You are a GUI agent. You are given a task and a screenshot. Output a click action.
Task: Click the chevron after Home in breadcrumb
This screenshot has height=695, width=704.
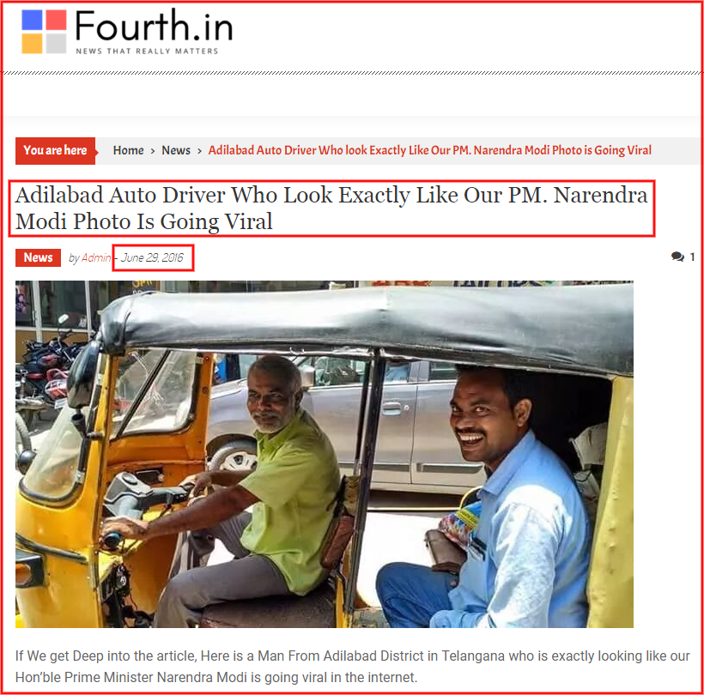(x=153, y=151)
